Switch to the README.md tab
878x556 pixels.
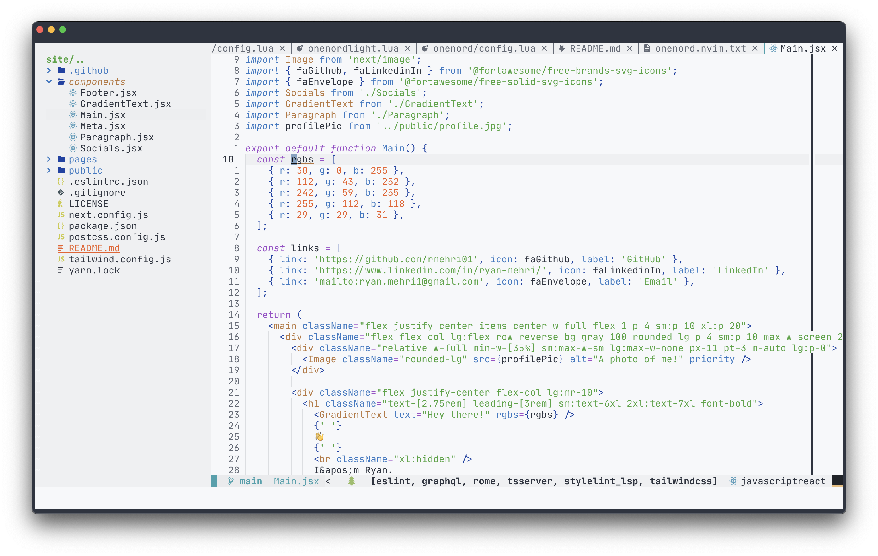tap(595, 48)
